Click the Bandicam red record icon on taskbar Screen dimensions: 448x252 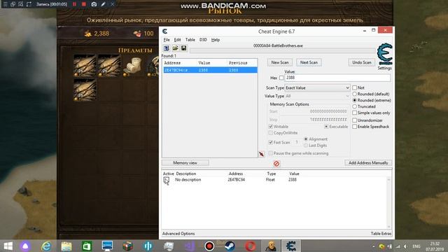pos(209,246)
